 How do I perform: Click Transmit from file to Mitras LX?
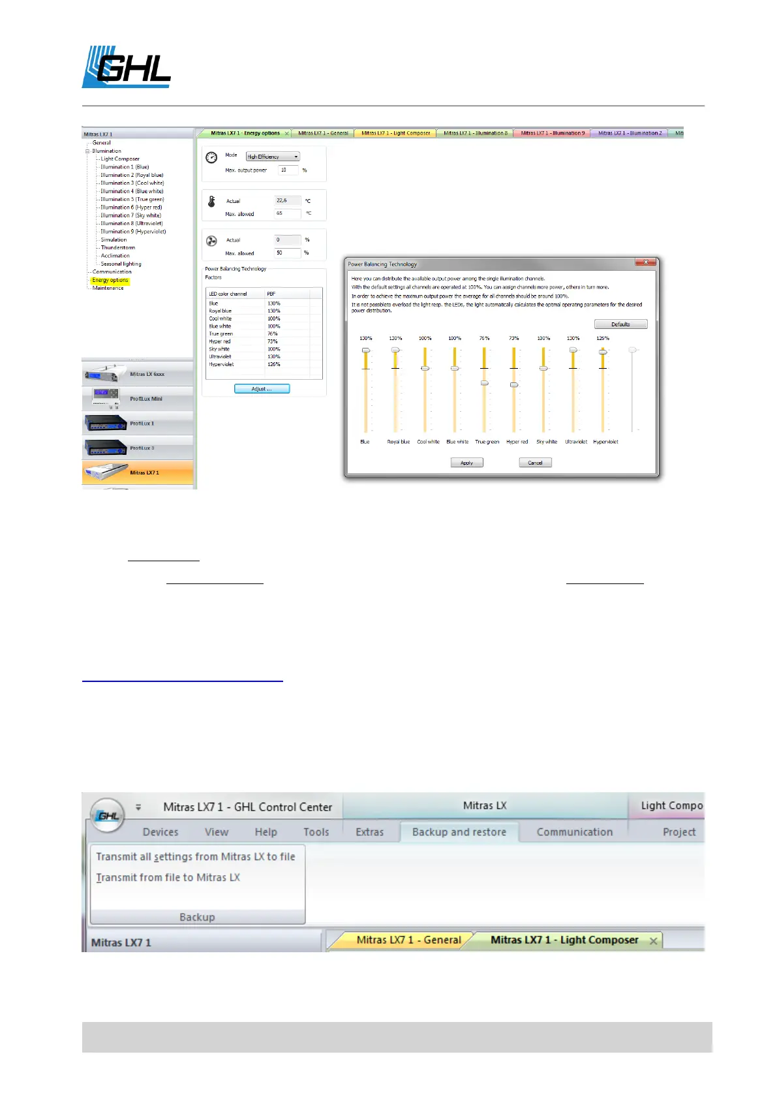pyautogui.click(x=168, y=877)
